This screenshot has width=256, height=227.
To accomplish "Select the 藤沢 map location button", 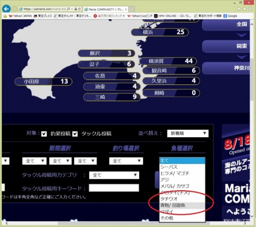I will (106, 53).
